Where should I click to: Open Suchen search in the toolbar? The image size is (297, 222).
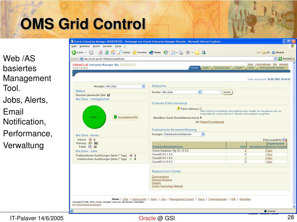(124, 53)
